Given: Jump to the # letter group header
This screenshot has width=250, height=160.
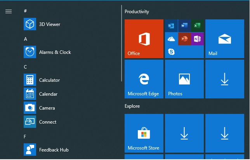Looking at the screenshot, I should pos(25,11).
